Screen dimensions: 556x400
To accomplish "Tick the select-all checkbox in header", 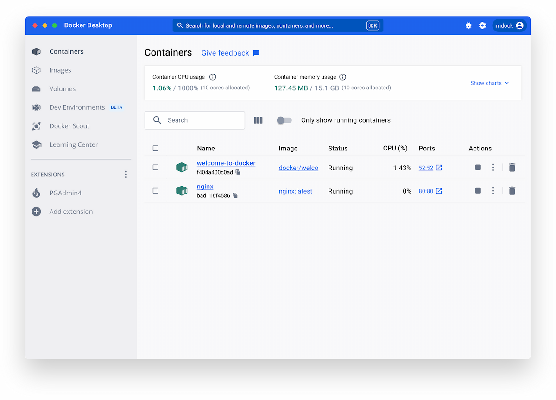I will tap(156, 148).
